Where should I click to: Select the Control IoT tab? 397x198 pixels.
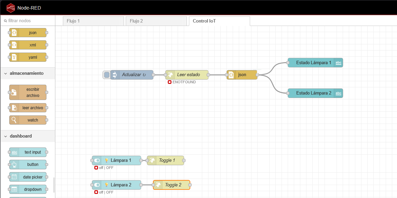pos(219,21)
